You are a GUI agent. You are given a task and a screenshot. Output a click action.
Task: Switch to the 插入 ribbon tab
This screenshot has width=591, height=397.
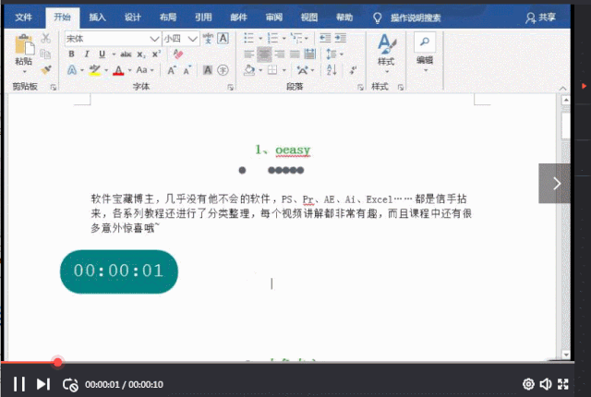[97, 17]
